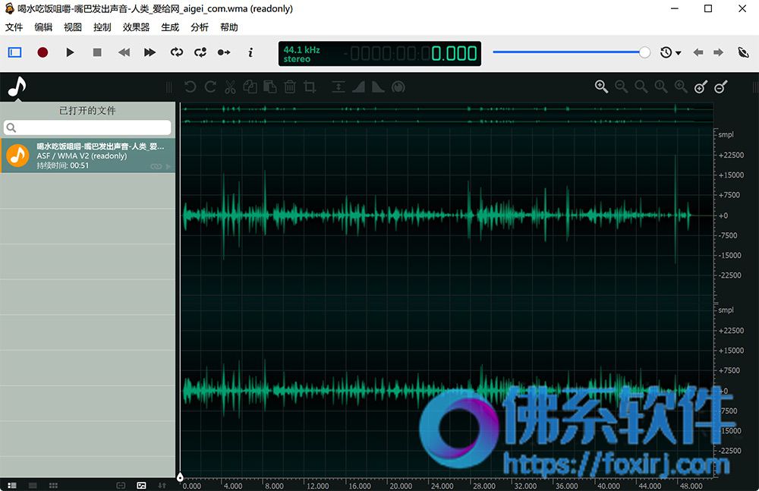Switch file list to grid view

[53, 485]
